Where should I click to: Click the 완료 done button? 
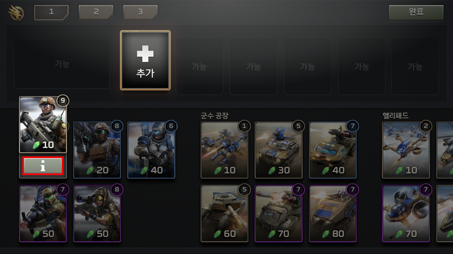(x=416, y=12)
